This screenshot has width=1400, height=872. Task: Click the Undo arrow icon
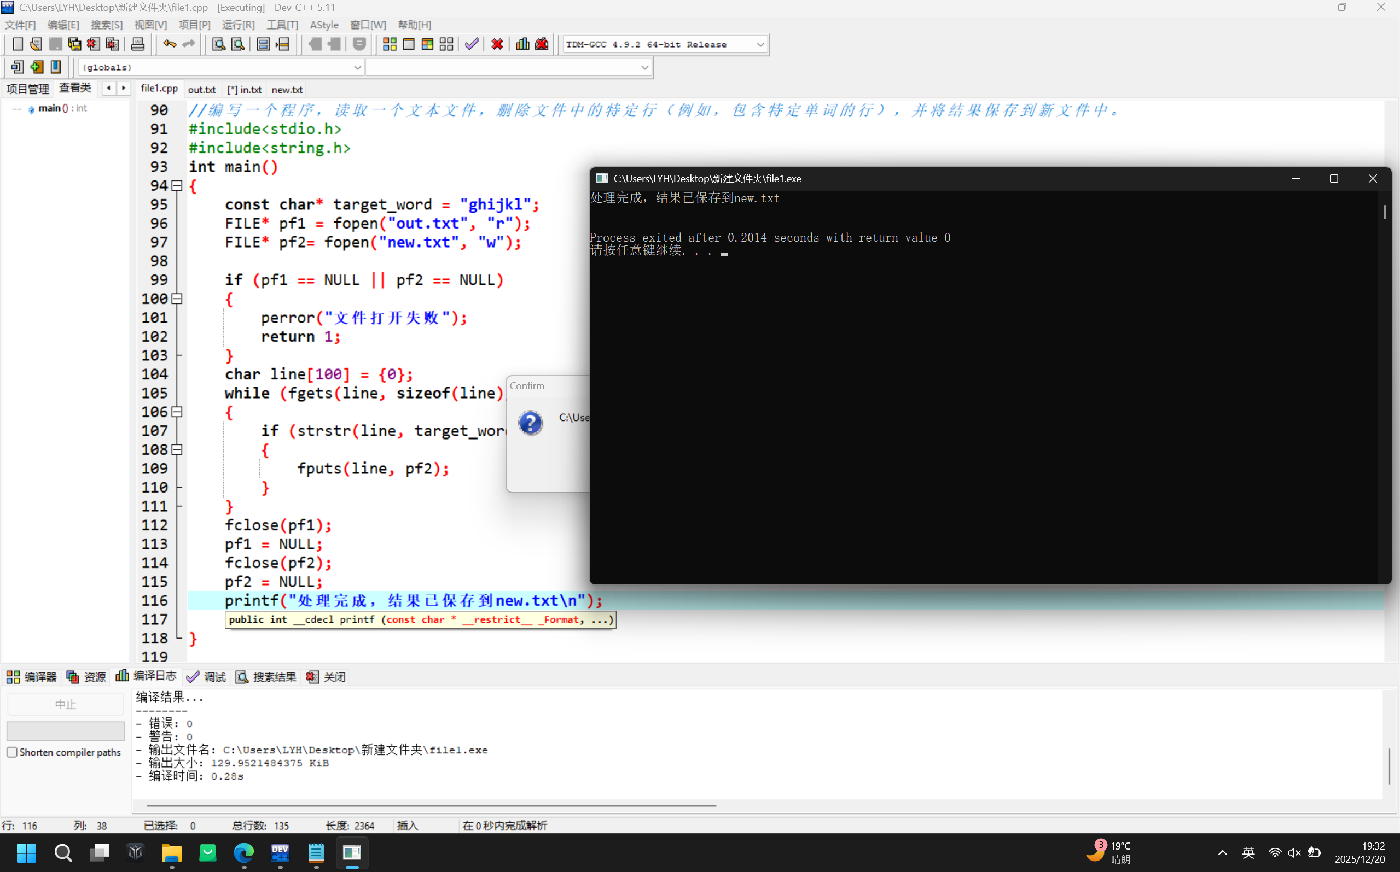click(169, 44)
